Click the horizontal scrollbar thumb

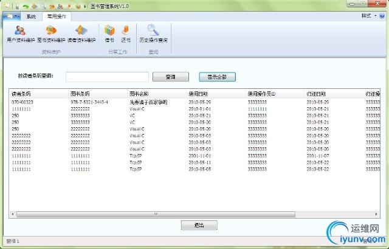pyautogui.click(x=156, y=214)
